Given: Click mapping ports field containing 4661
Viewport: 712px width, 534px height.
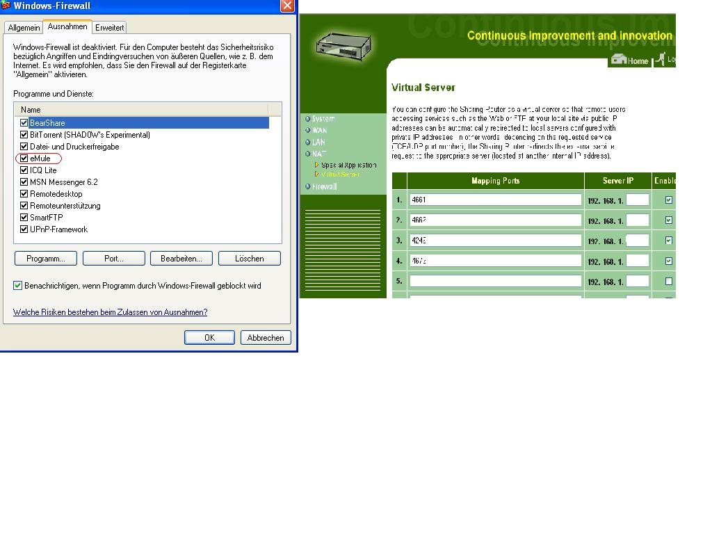Looking at the screenshot, I should pos(495,200).
